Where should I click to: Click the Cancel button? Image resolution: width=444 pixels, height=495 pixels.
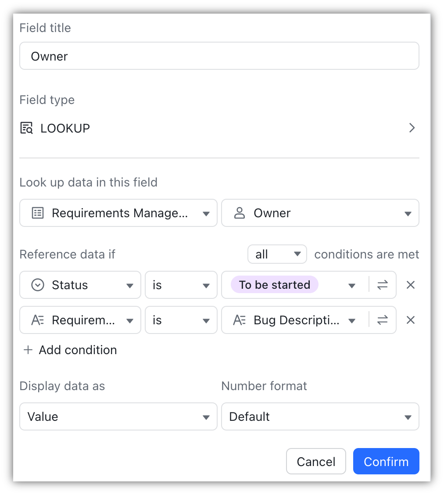tap(316, 461)
